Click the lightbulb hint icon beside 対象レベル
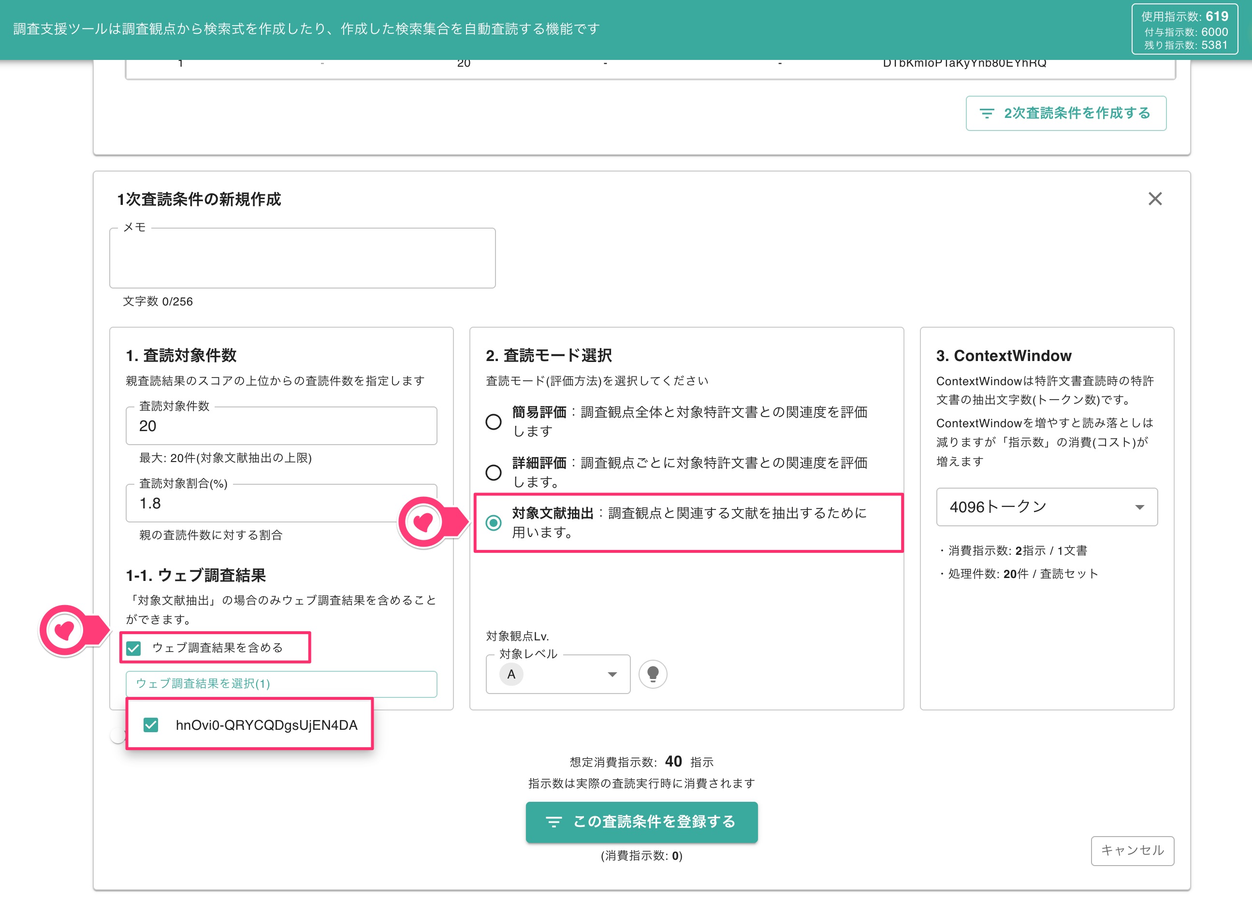Image resolution: width=1252 pixels, height=897 pixels. pos(653,674)
